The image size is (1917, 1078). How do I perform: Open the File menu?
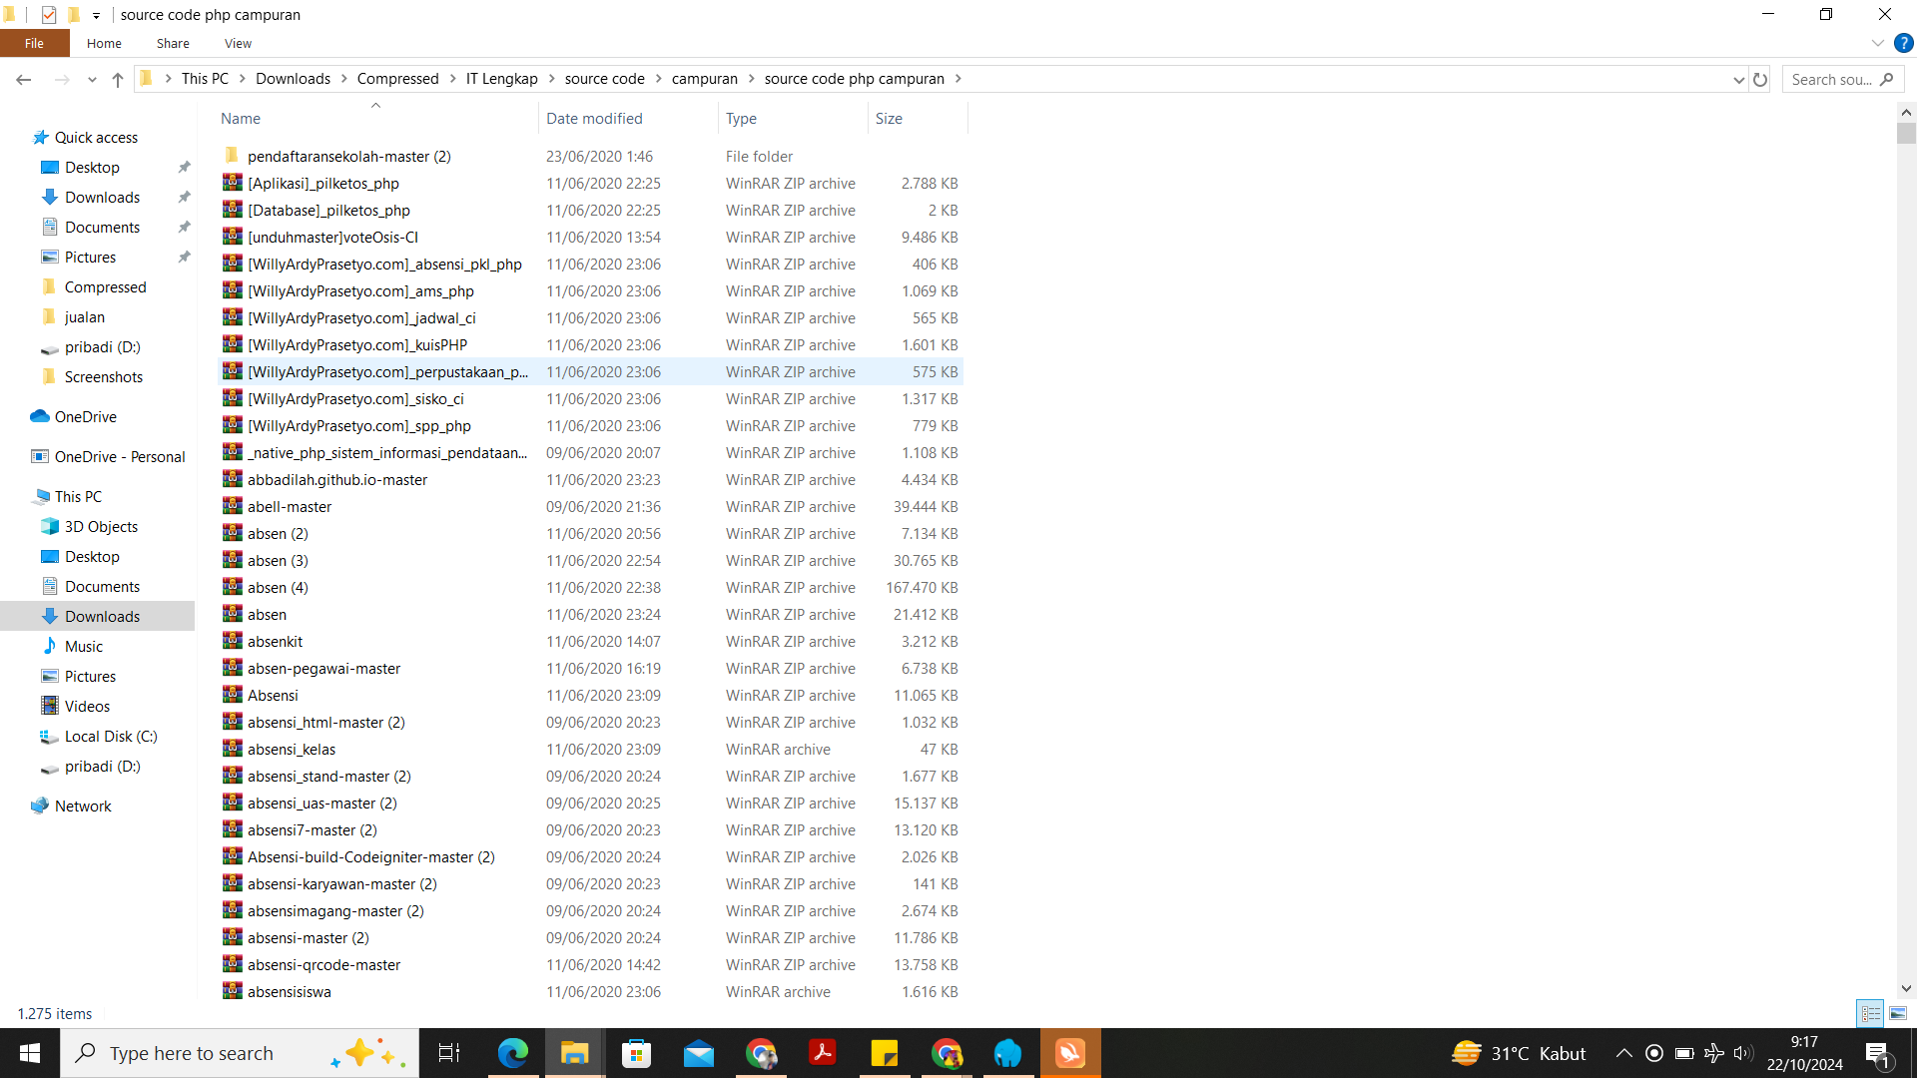click(34, 43)
